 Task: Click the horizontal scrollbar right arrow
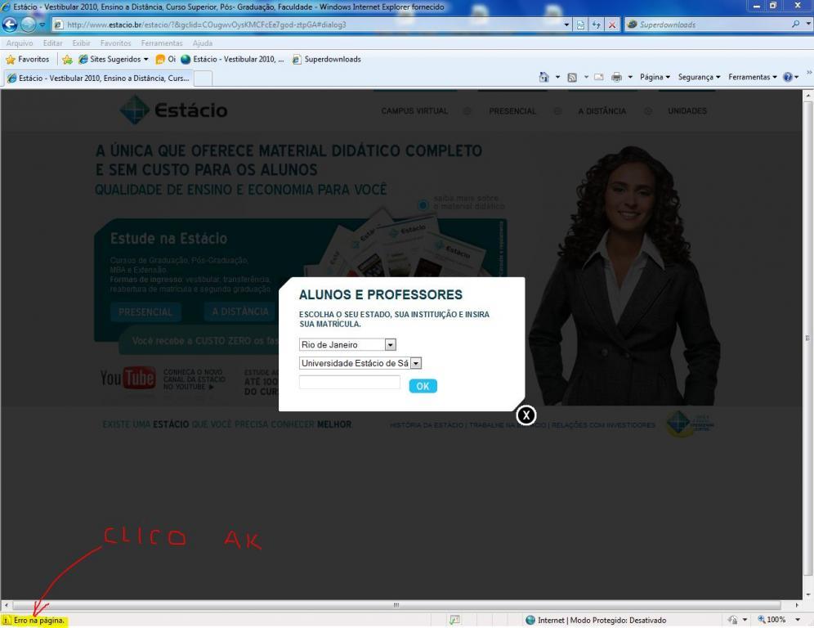[797, 605]
